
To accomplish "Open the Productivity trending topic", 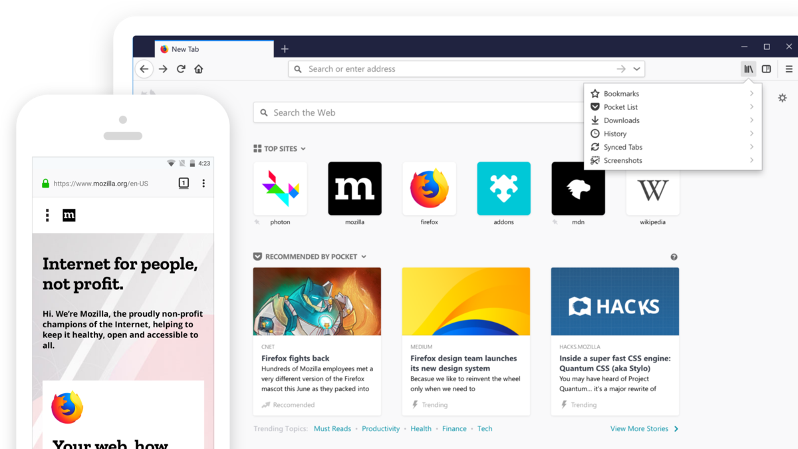I will [x=380, y=429].
